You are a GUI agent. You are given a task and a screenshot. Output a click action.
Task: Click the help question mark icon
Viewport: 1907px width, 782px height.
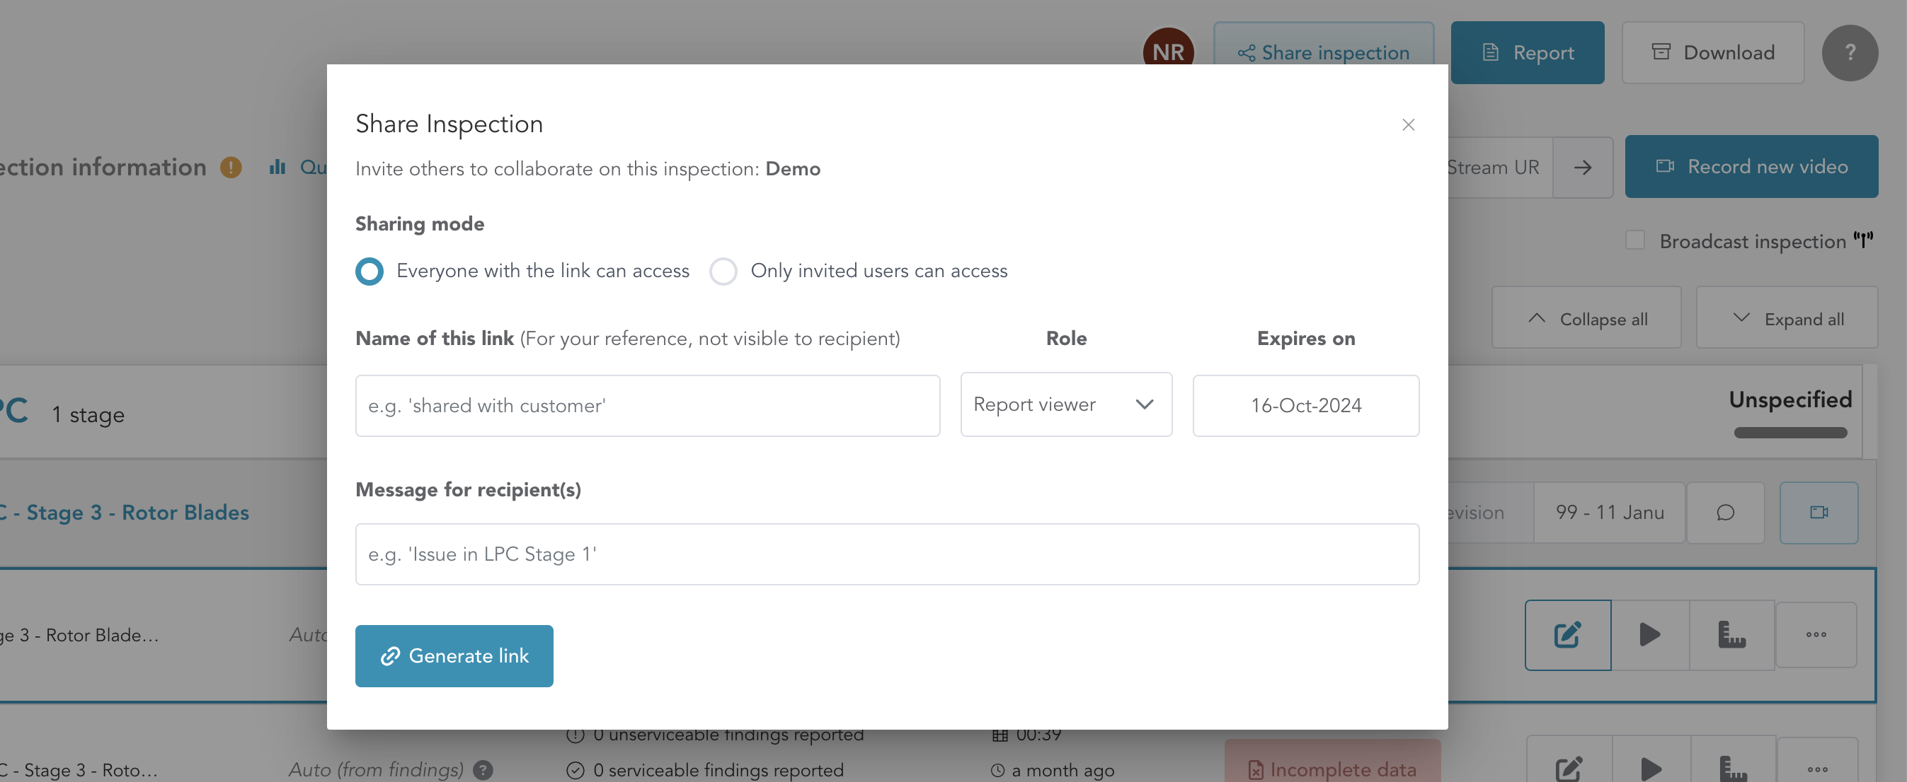tap(1849, 52)
